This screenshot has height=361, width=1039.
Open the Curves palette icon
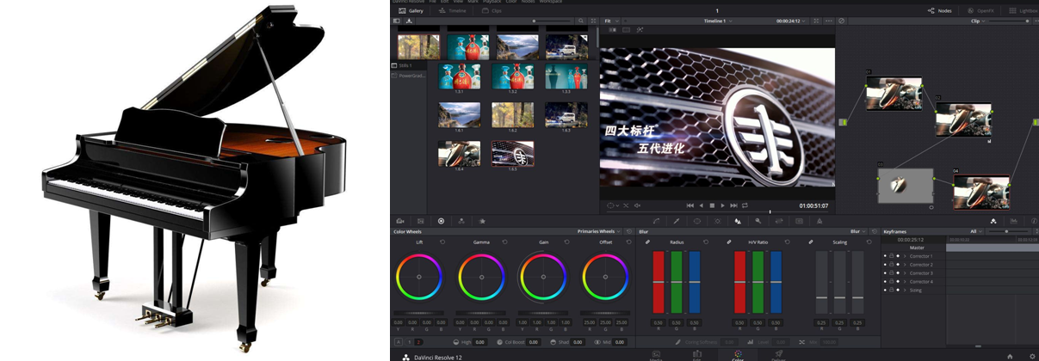[657, 221]
